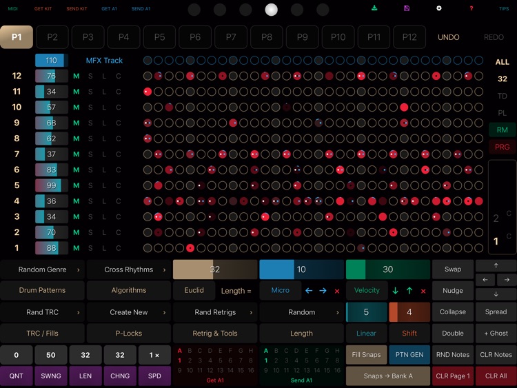Viewport: 517px width, 388px height.
Task: Click the Fill Snaps button
Action: [366, 355]
